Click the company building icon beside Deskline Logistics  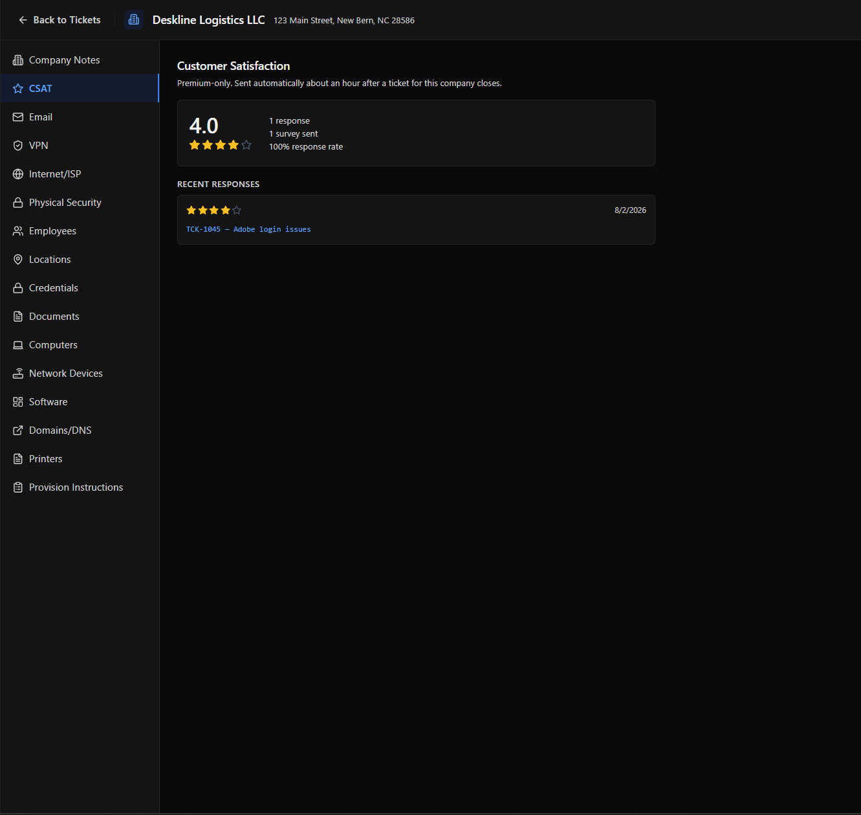coord(134,20)
